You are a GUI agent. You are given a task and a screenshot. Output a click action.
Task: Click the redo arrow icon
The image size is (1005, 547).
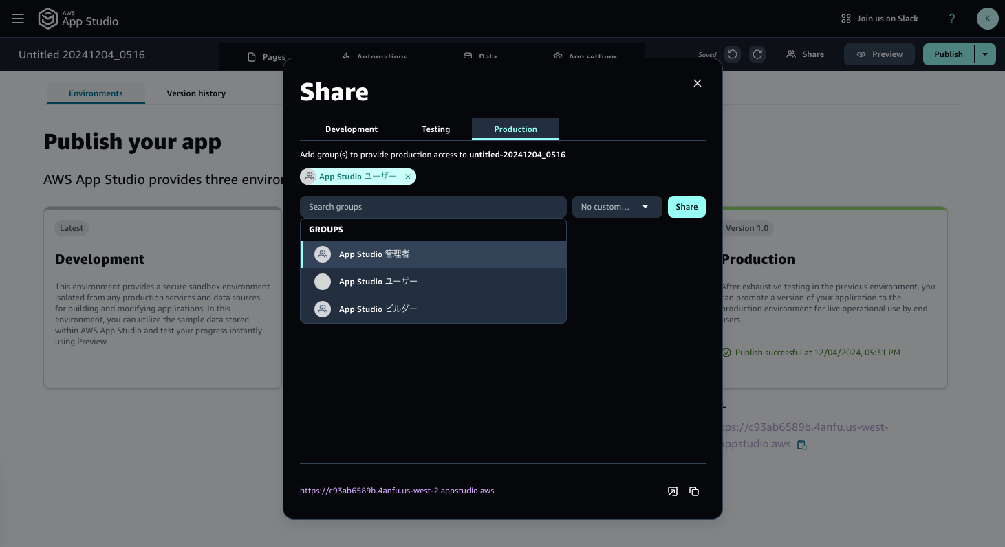coord(757,54)
